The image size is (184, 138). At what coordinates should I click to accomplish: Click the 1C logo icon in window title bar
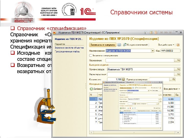pyautogui.click(x=55, y=33)
